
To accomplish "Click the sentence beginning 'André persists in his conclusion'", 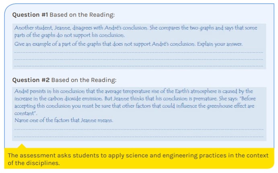I will 134,95.
